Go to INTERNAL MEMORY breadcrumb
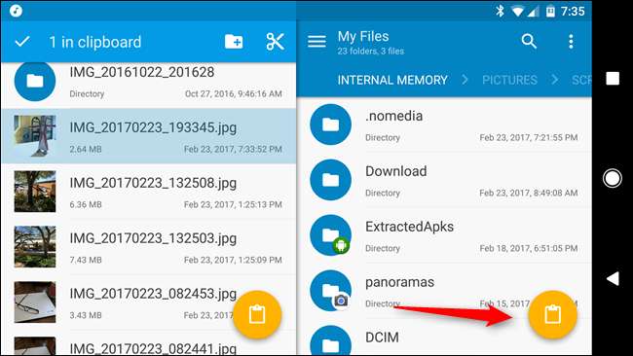The image size is (633, 356). click(x=392, y=80)
